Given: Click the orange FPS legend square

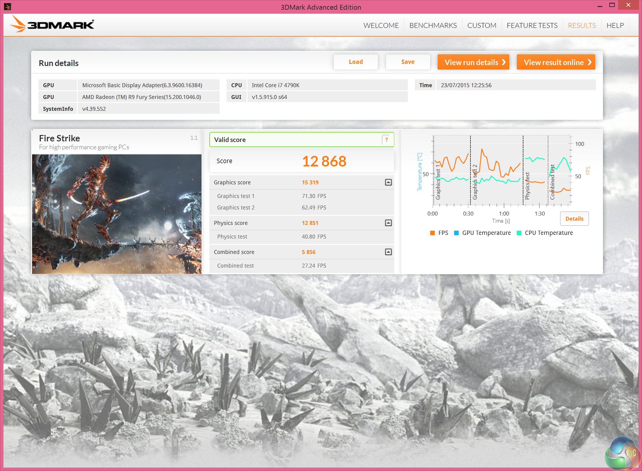Looking at the screenshot, I should pos(432,233).
